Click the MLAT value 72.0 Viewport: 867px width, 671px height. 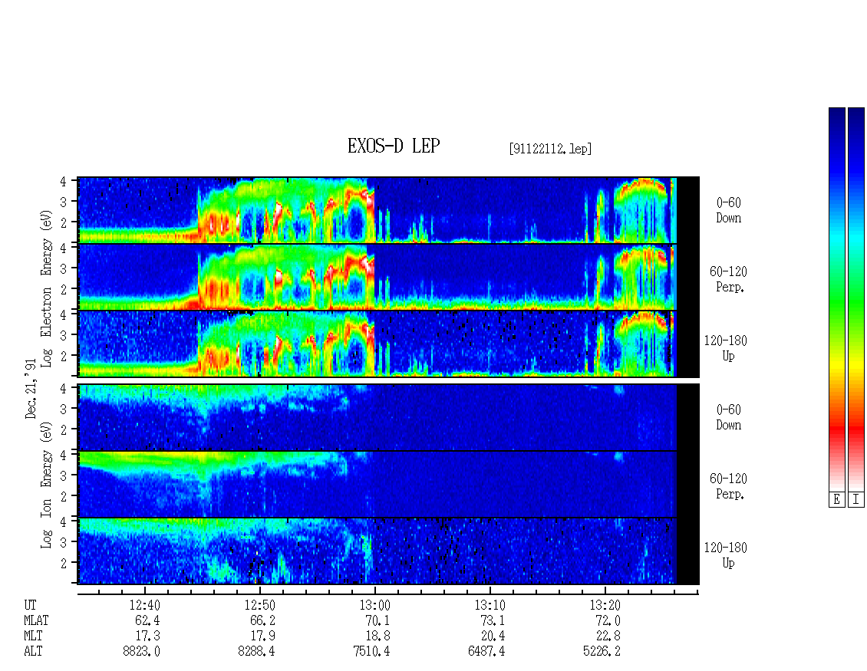coord(608,620)
